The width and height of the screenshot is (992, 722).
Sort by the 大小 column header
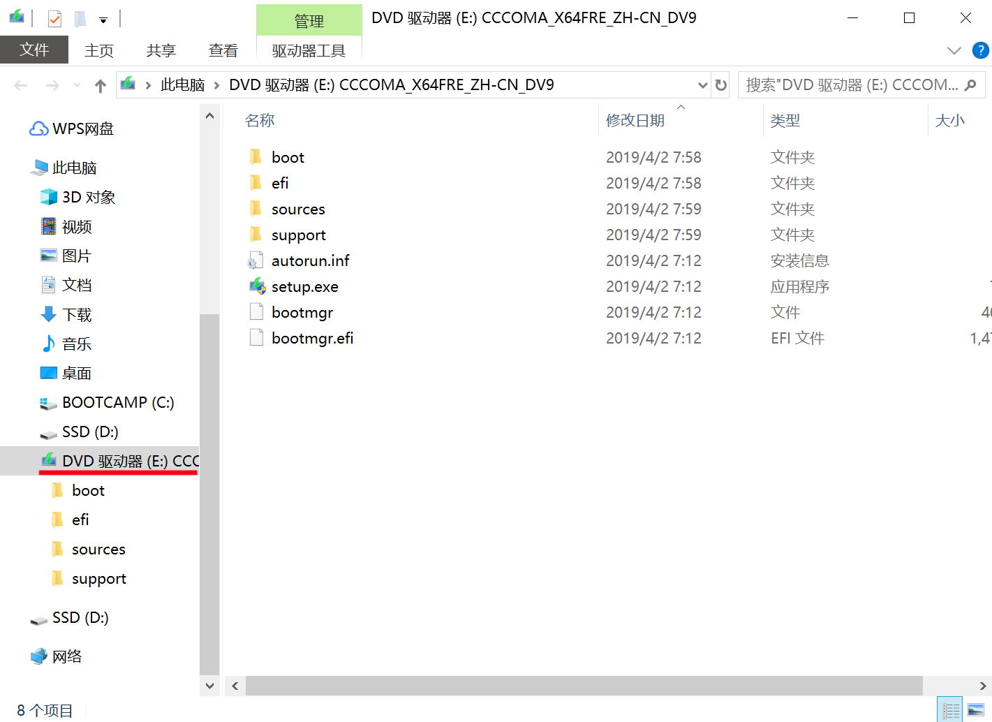click(x=950, y=121)
